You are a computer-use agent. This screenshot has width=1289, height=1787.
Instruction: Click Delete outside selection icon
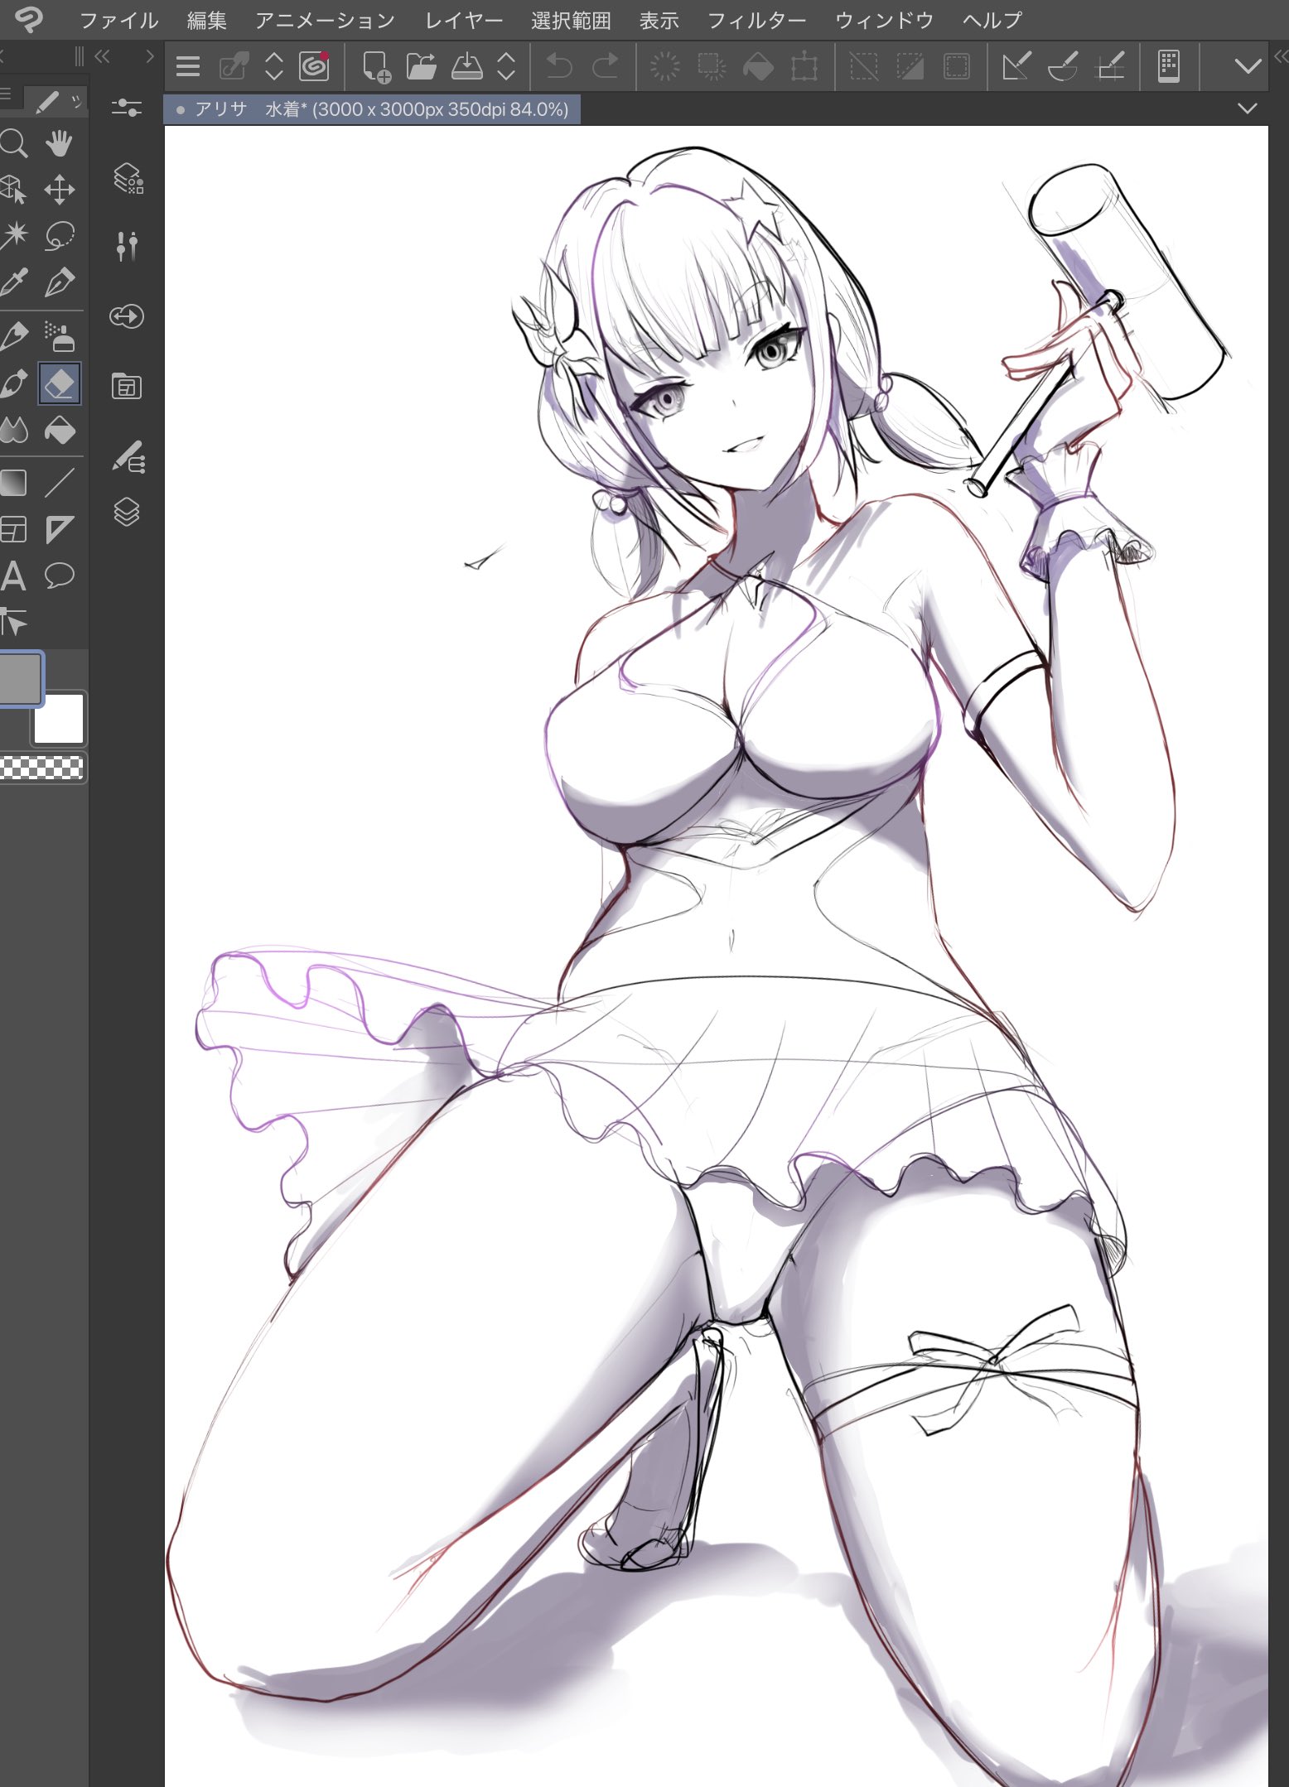[x=712, y=66]
